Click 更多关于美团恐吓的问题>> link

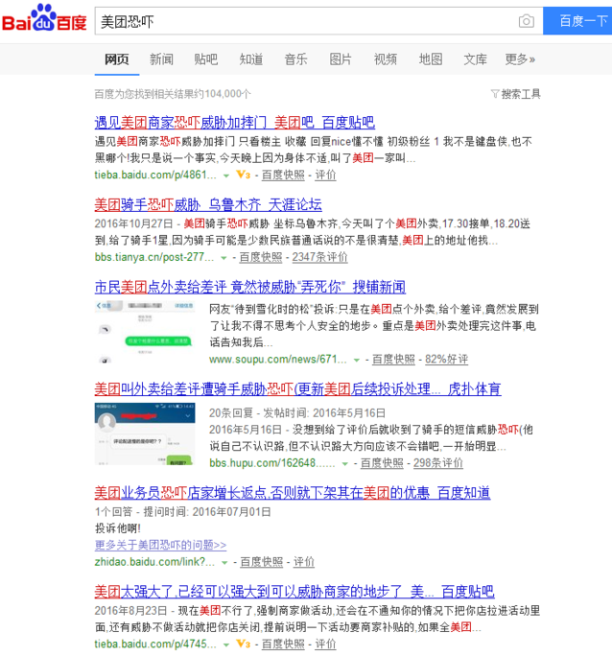pos(160,545)
